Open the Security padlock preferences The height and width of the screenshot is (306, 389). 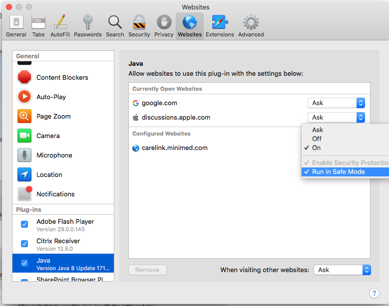point(139,22)
